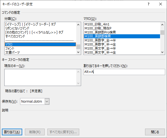Open the 保存先 Normal.dotm dropdown
167x138 pixels.
(47, 101)
